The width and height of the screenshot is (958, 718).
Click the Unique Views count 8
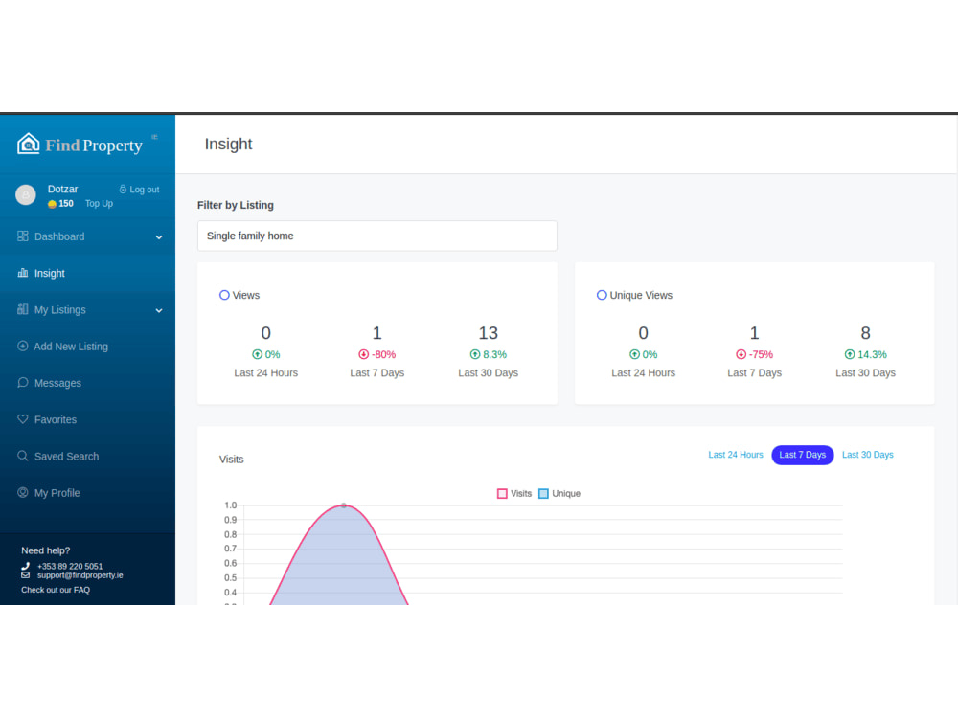[x=865, y=333]
